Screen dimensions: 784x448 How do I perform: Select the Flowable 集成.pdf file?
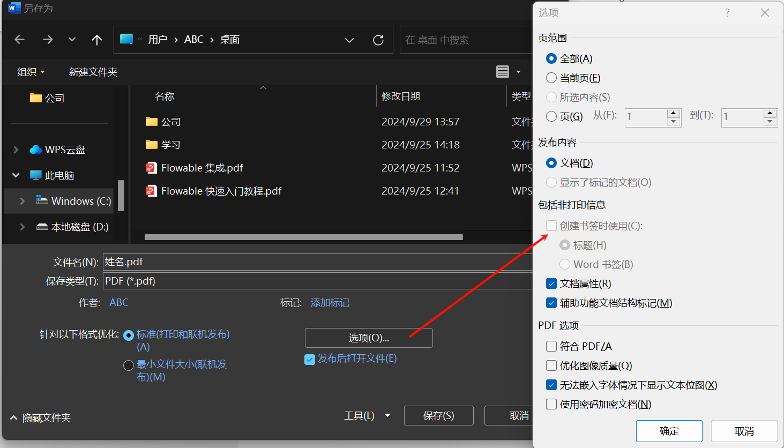click(x=202, y=168)
